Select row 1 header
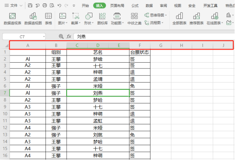235x160 pixels. click(5, 52)
